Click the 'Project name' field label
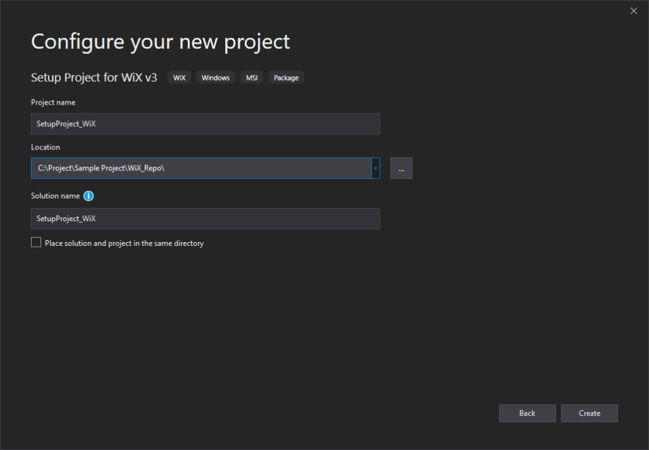Viewport: 649px width, 450px height. tap(53, 102)
